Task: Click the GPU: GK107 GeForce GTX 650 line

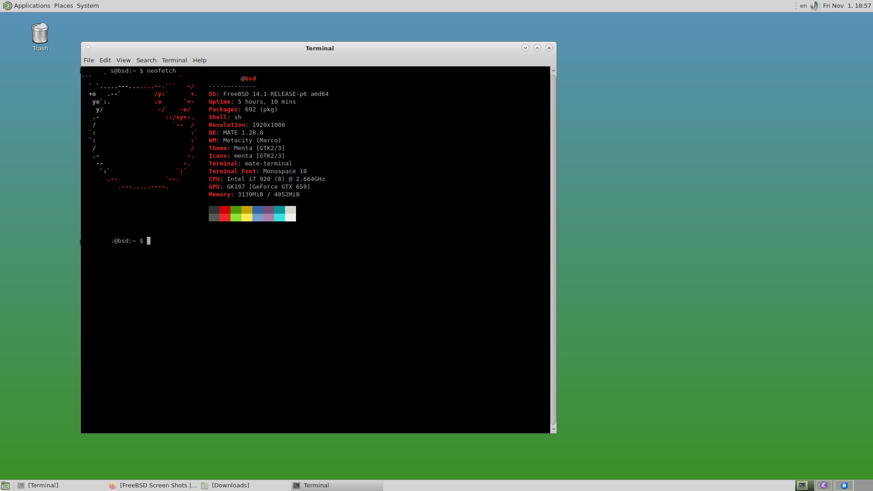Action: click(x=259, y=187)
